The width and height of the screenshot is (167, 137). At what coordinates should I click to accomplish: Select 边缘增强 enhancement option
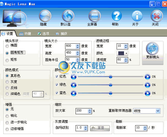pyautogui.click(x=7, y=129)
